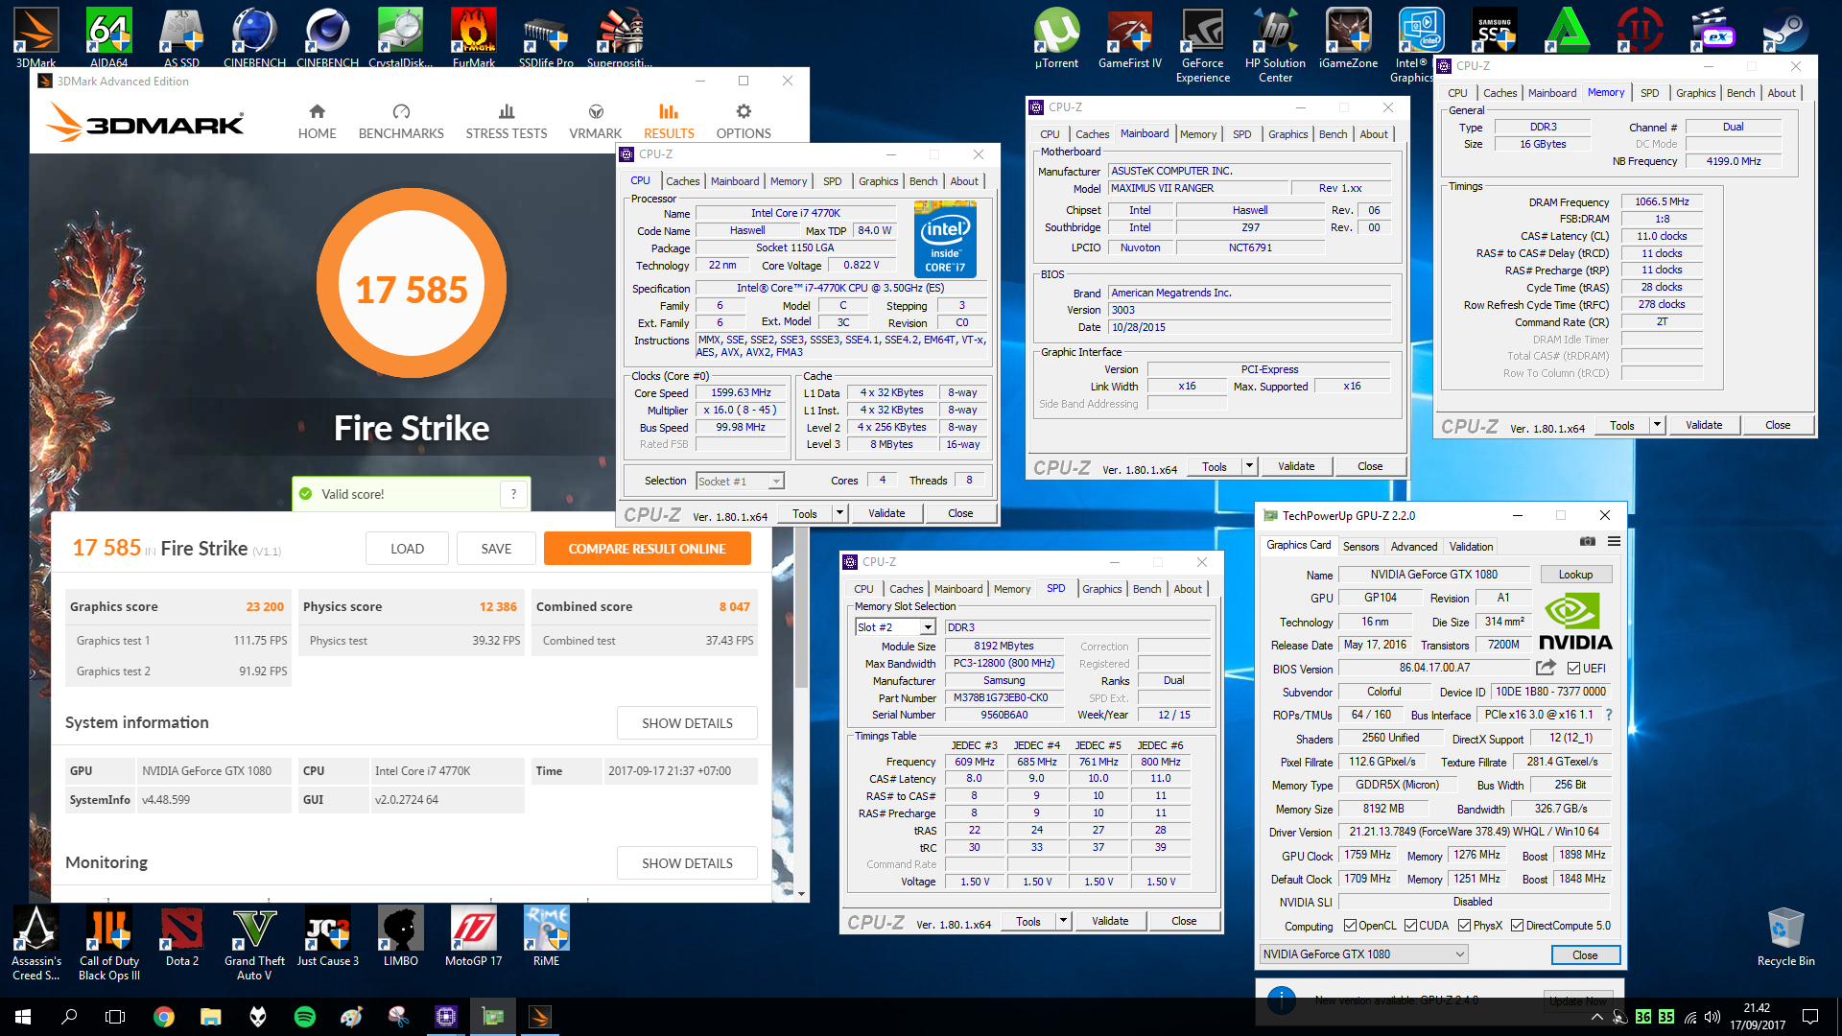
Task: Click GPU-Z Name field NVIDIA GeForce GTX 1080
Action: click(1433, 575)
